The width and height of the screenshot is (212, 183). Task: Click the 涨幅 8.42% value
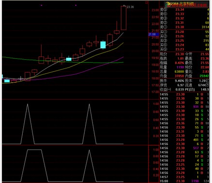coord(180,63)
